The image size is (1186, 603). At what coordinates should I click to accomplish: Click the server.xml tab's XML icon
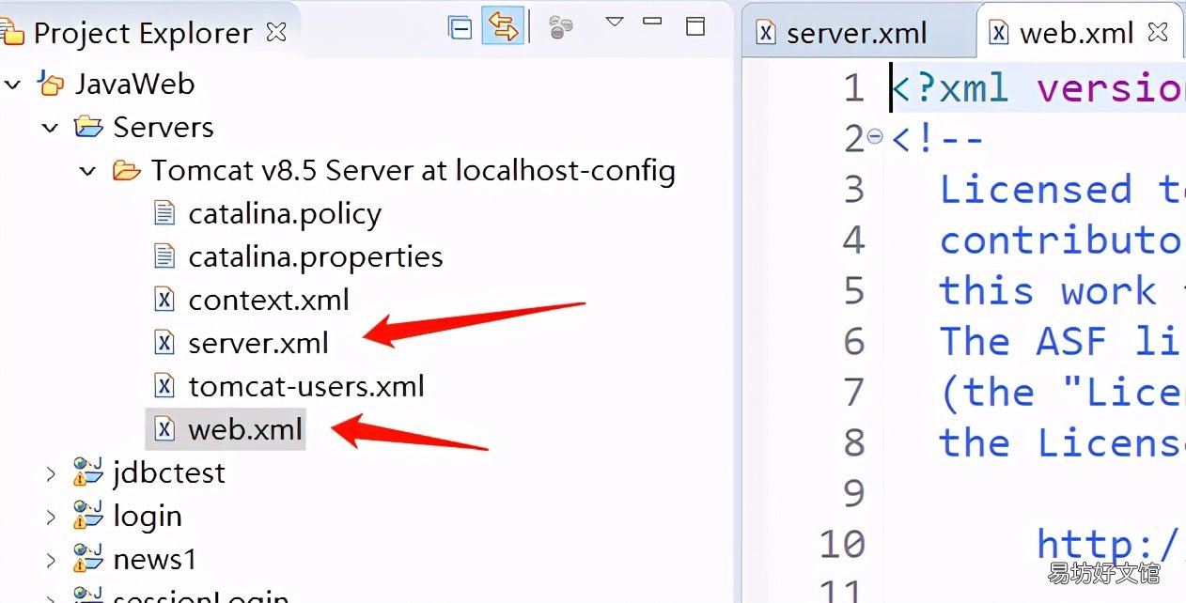(x=767, y=32)
